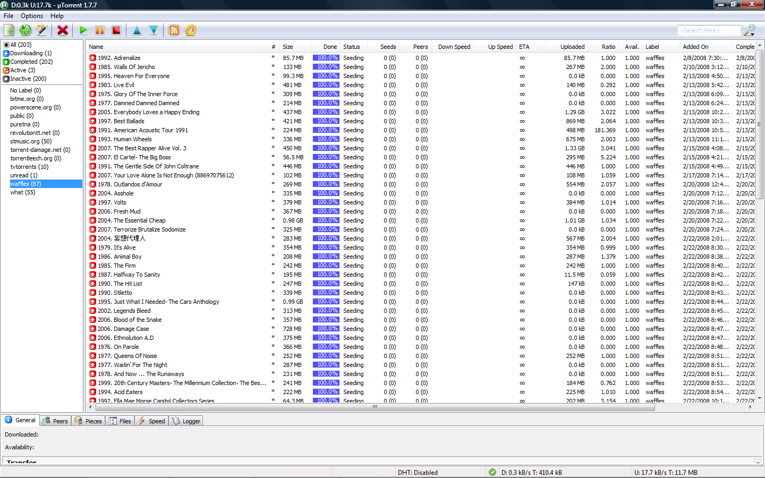Viewport: 765px width, 478px height.
Task: Switch to the Pieces tab
Action: coord(88,421)
